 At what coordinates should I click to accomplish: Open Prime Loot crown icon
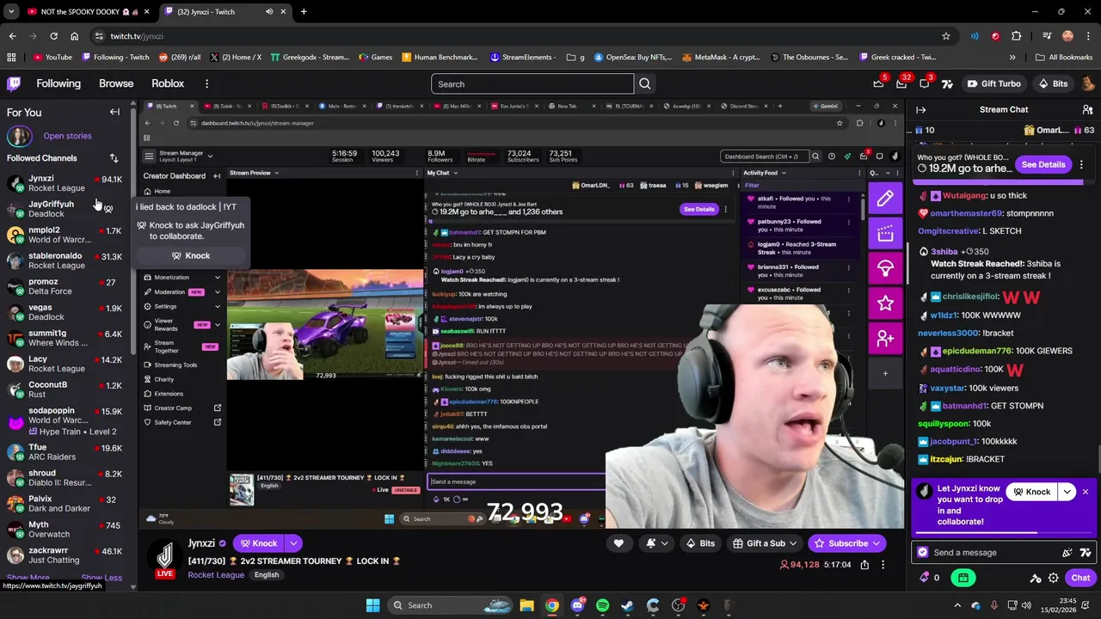coord(878,83)
